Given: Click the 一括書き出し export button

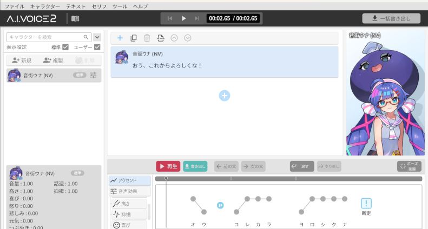Looking at the screenshot, I should pos(391,18).
